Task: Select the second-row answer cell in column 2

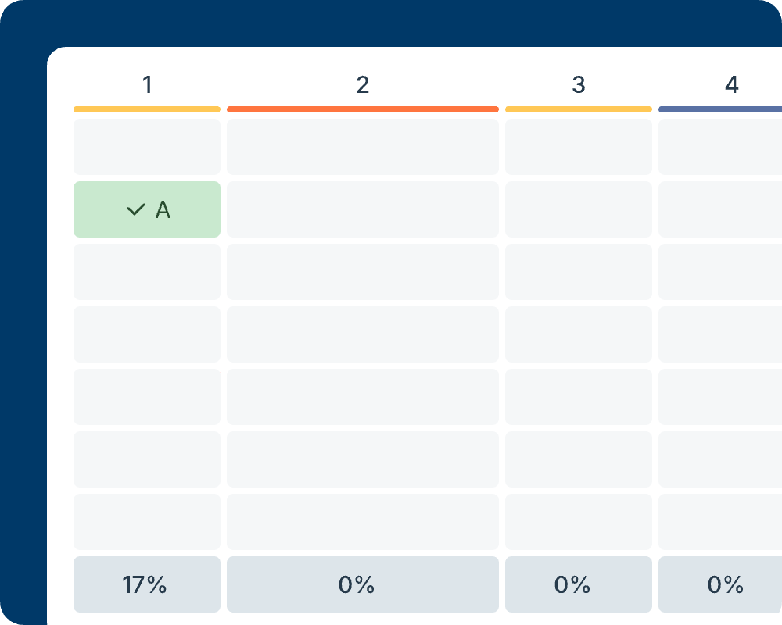Action: pos(363,209)
